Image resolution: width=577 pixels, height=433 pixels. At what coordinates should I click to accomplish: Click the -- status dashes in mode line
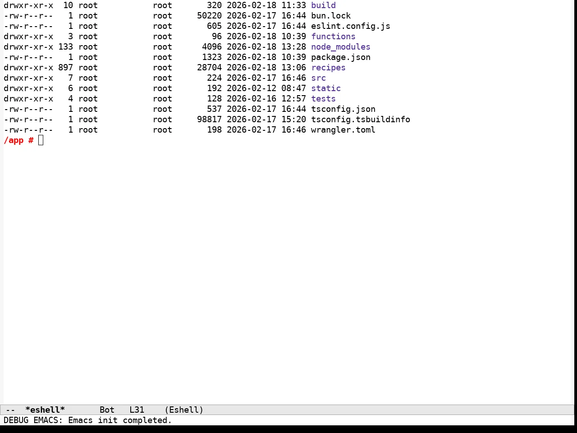10,410
